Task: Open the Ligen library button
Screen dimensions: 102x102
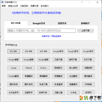Action: pos(14,68)
